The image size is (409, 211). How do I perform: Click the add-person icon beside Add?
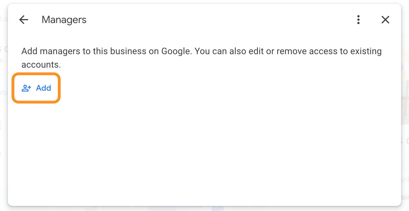point(26,88)
